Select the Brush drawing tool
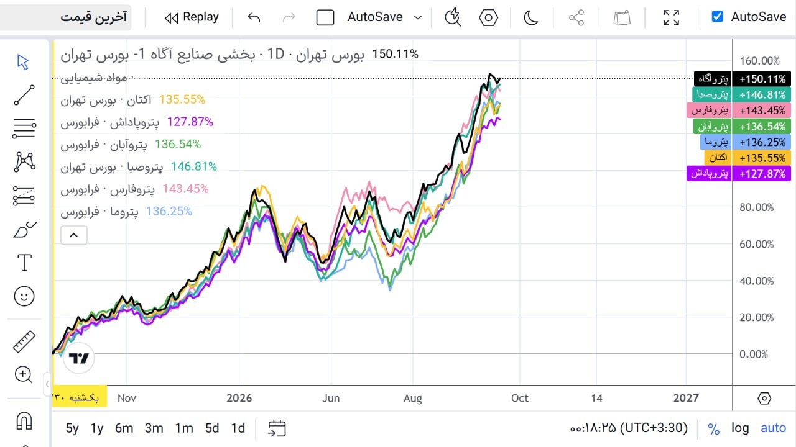 24,230
